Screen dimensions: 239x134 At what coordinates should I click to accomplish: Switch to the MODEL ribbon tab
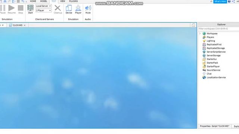(x=44, y=1)
